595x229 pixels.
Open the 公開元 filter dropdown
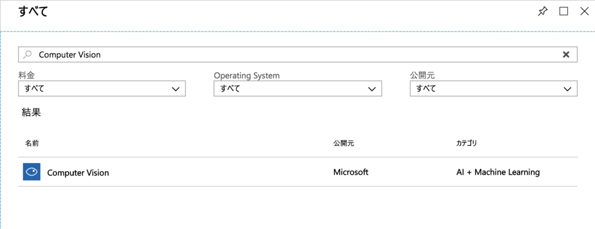[x=494, y=89]
